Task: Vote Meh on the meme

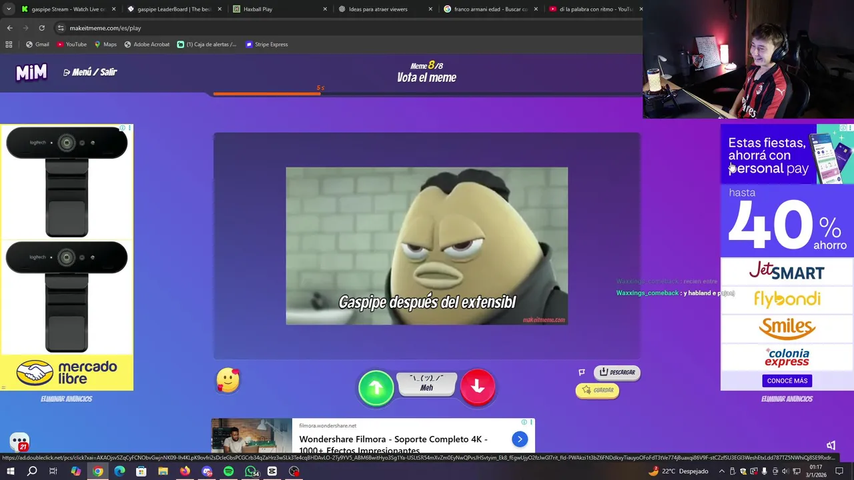Action: tap(426, 383)
